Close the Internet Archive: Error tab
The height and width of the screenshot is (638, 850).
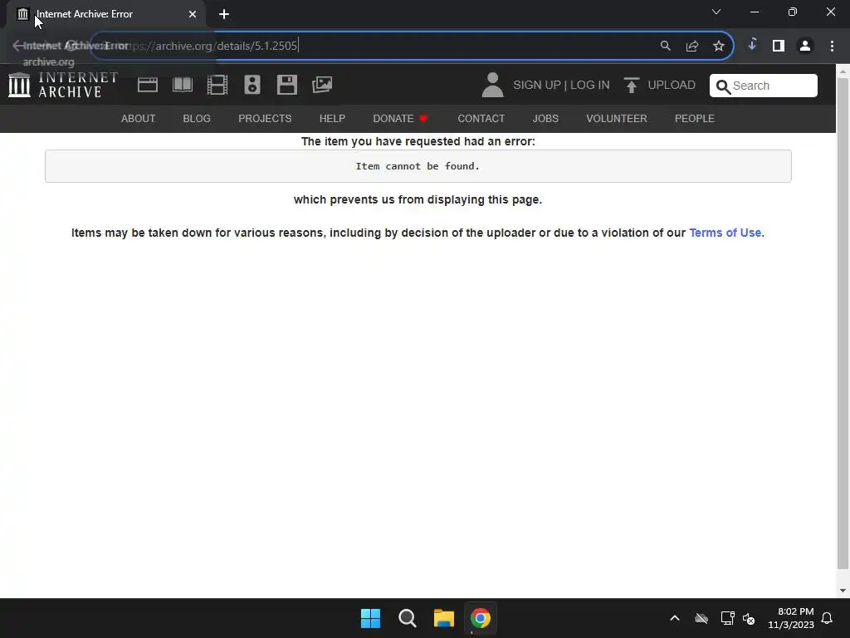click(x=193, y=14)
